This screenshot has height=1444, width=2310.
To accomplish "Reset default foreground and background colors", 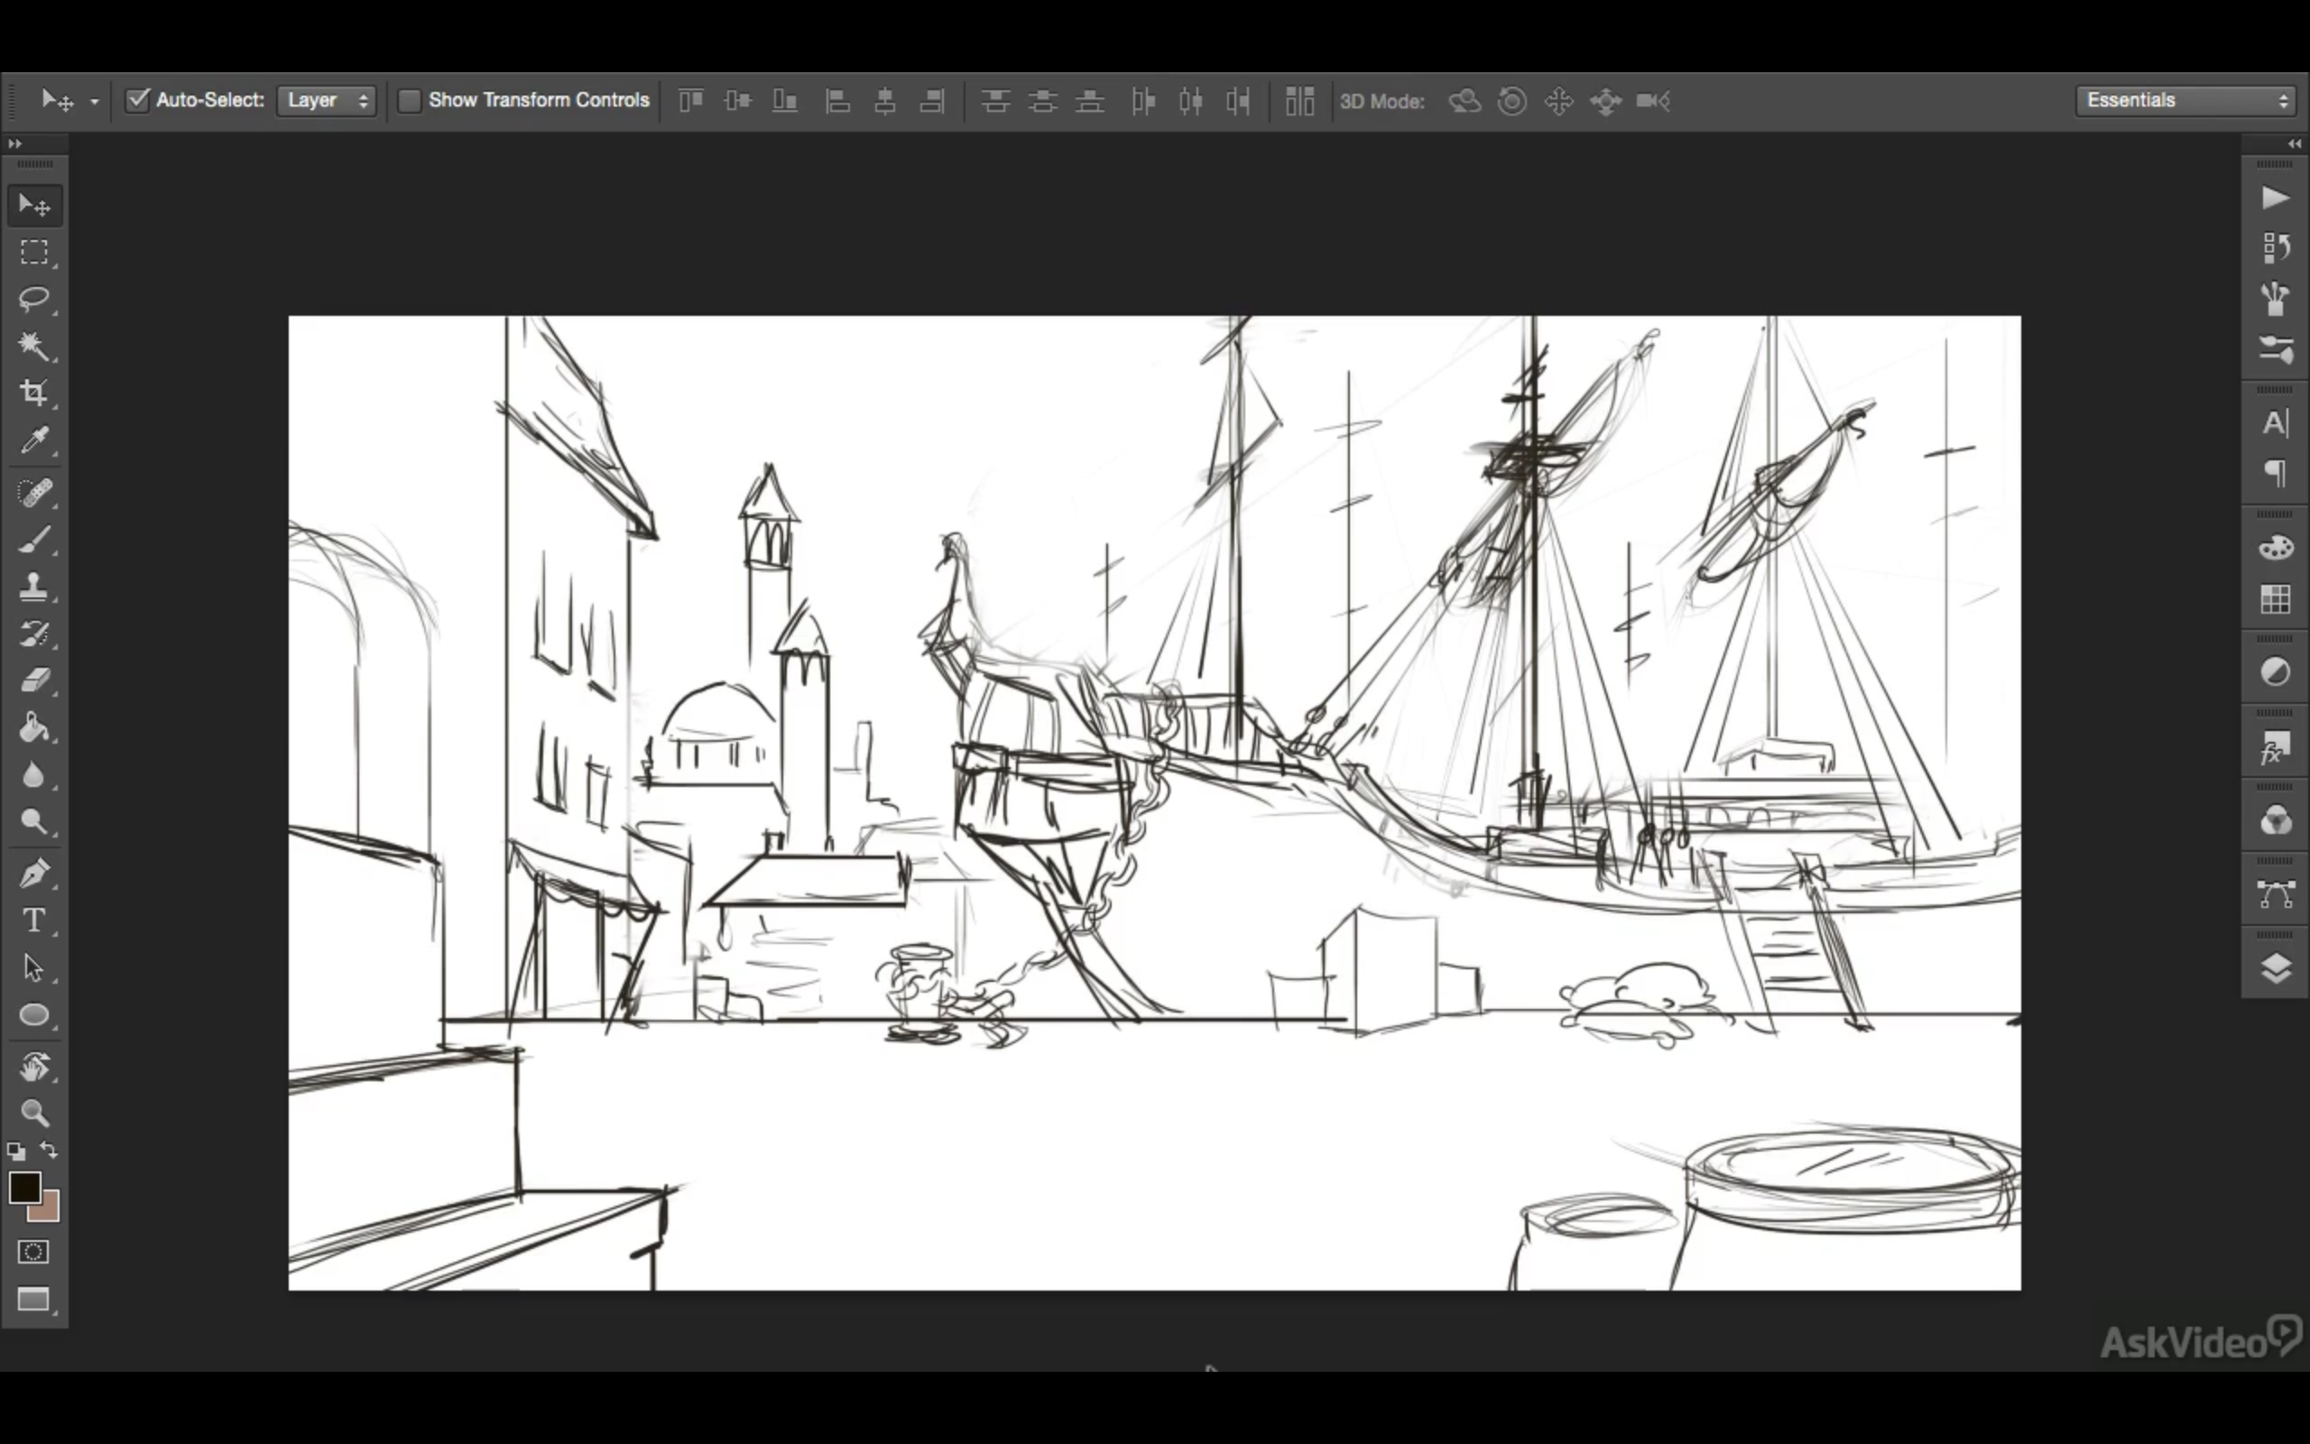I will (x=16, y=1151).
